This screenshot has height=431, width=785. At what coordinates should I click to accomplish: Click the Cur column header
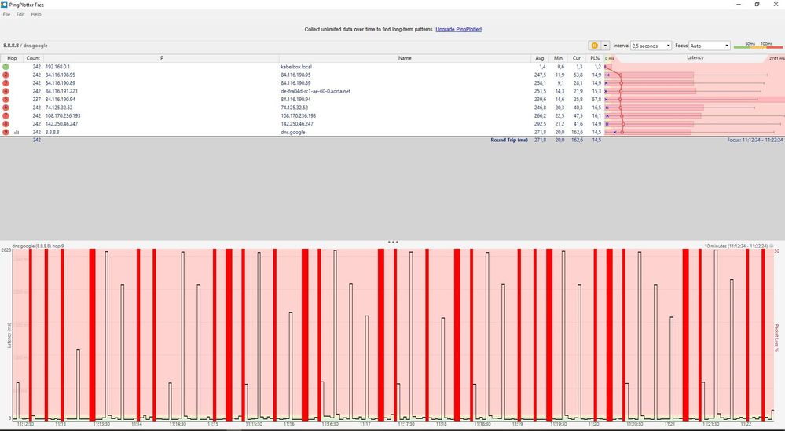[576, 58]
